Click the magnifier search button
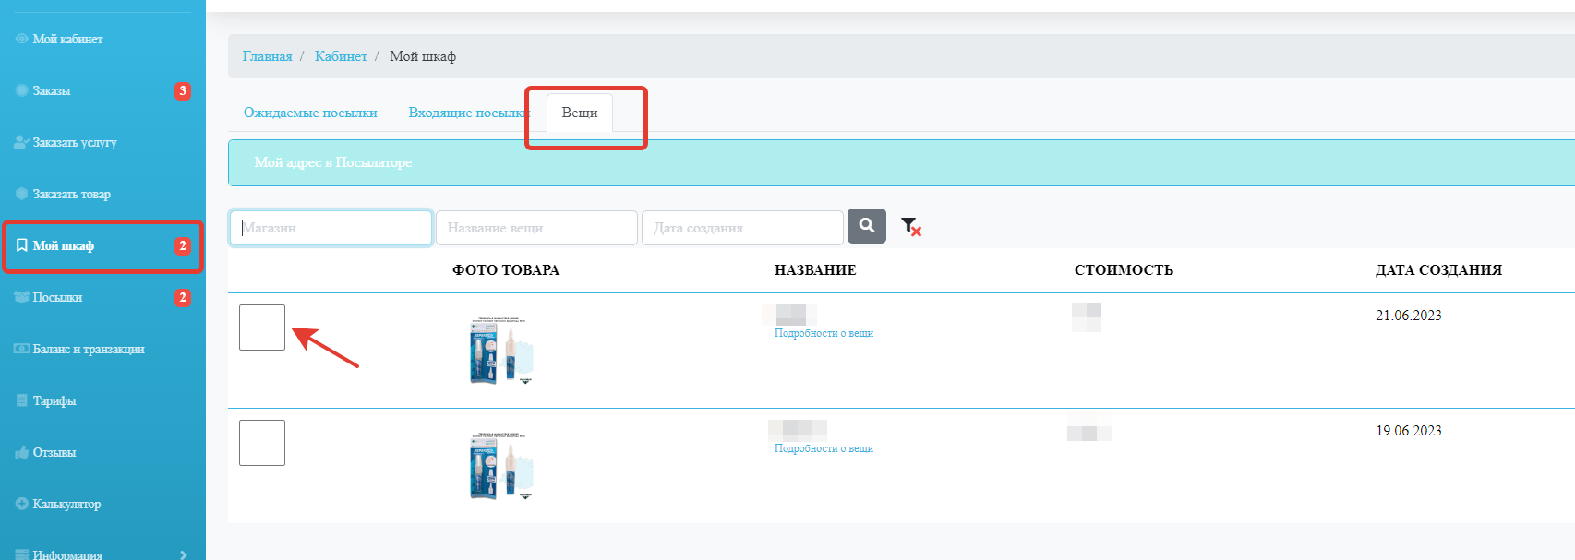This screenshot has width=1575, height=560. click(867, 226)
